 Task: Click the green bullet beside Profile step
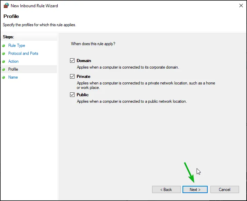[4, 69]
